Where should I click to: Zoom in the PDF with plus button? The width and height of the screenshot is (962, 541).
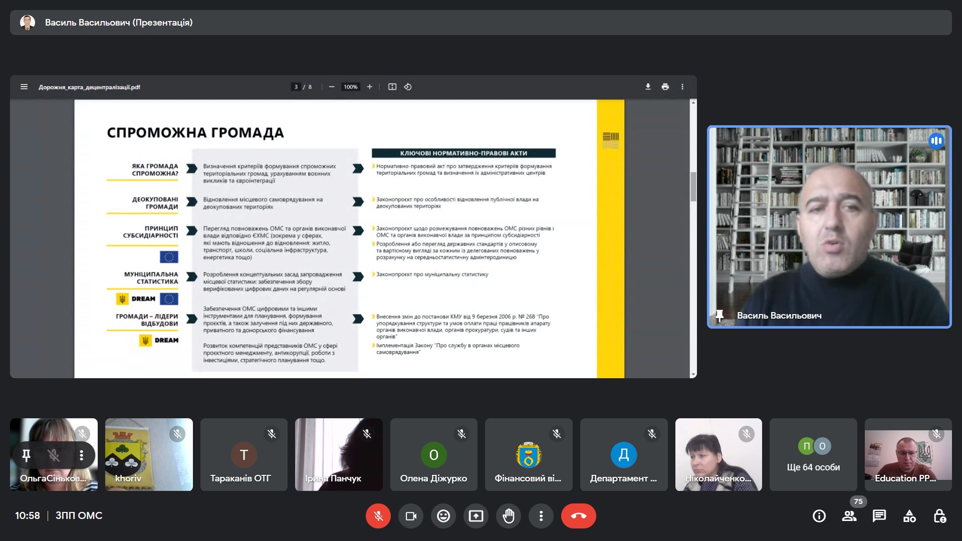(x=369, y=87)
